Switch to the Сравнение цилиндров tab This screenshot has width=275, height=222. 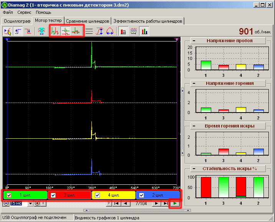[x=88, y=21]
